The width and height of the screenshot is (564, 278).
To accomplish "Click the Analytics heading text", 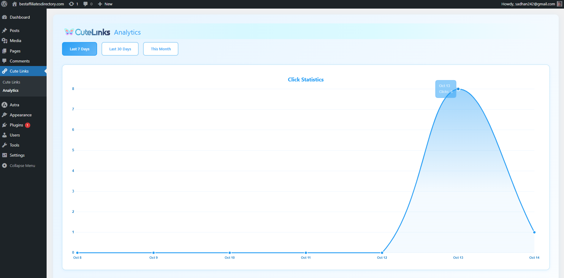I will tap(127, 32).
